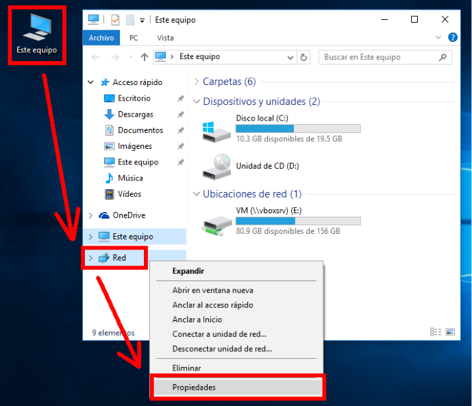Viewport: 472px width, 406px height.
Task: Click the pin icon beside Escritorio
Action: click(181, 98)
